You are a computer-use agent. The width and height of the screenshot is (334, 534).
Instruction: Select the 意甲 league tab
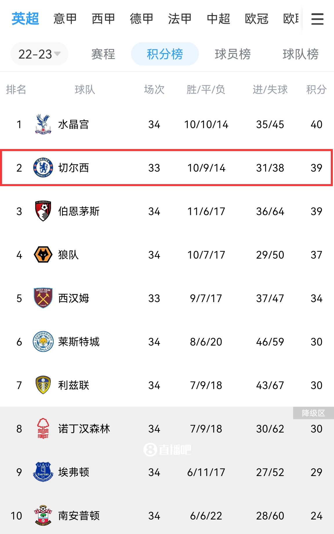click(x=64, y=18)
